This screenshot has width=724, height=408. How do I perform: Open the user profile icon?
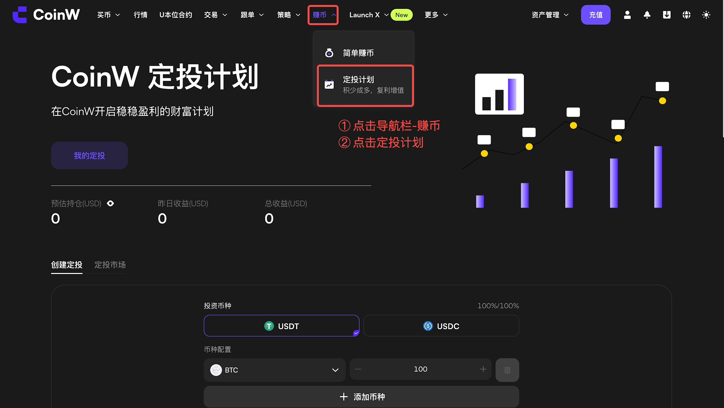[x=627, y=15]
